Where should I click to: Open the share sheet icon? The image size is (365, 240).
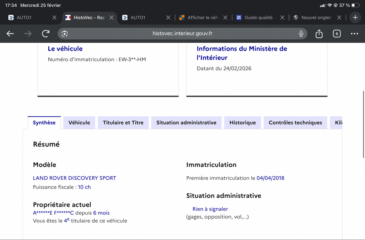pyautogui.click(x=319, y=34)
